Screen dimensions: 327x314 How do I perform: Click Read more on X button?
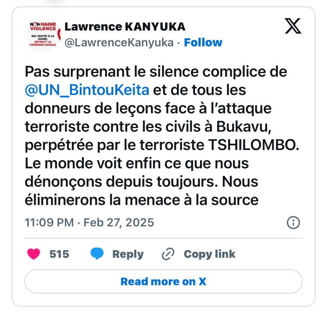pos(163,281)
